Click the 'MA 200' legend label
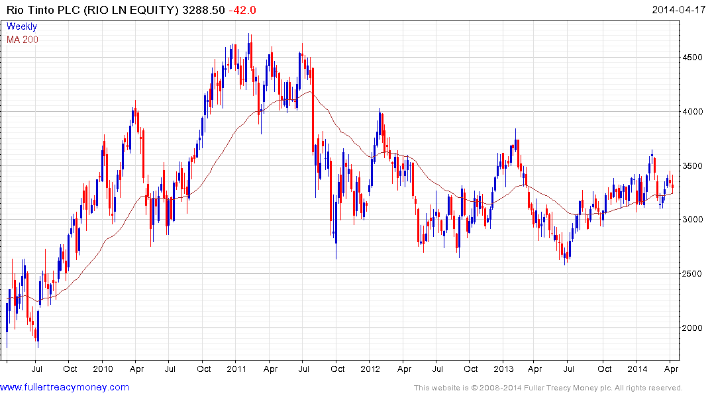Image resolution: width=712 pixels, height=397 pixels. (x=23, y=40)
